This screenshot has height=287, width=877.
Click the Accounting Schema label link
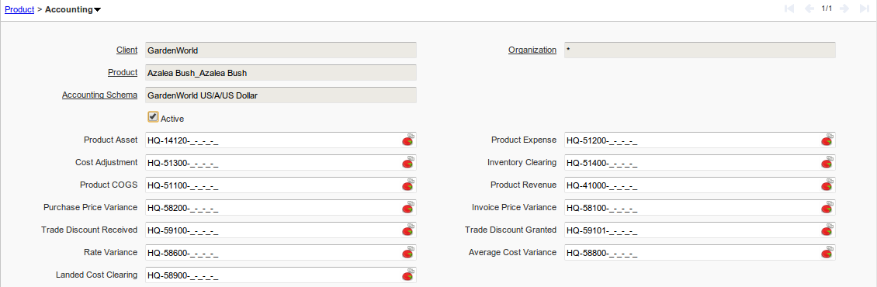pos(99,95)
